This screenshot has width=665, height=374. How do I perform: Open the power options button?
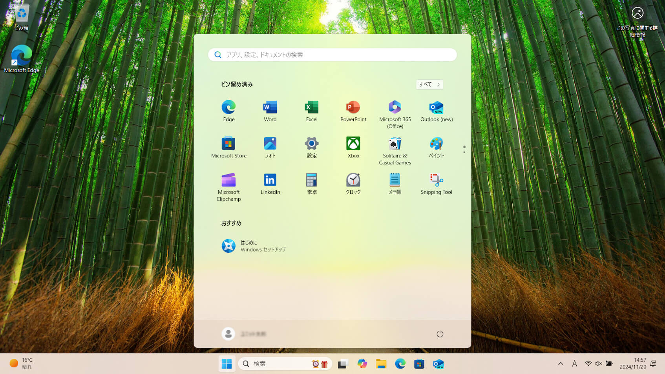coord(440,334)
